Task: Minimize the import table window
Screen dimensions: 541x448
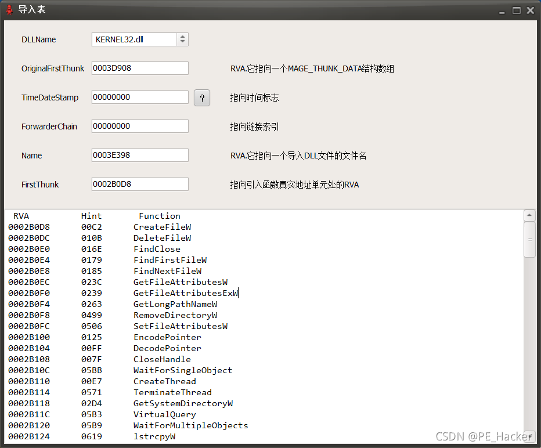Action: click(x=502, y=12)
